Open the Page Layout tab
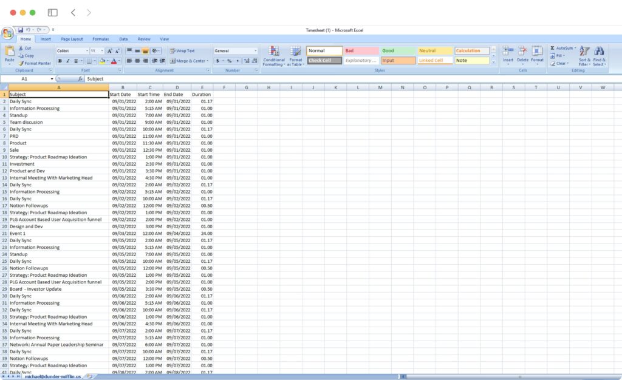The width and height of the screenshot is (622, 380). [72, 39]
